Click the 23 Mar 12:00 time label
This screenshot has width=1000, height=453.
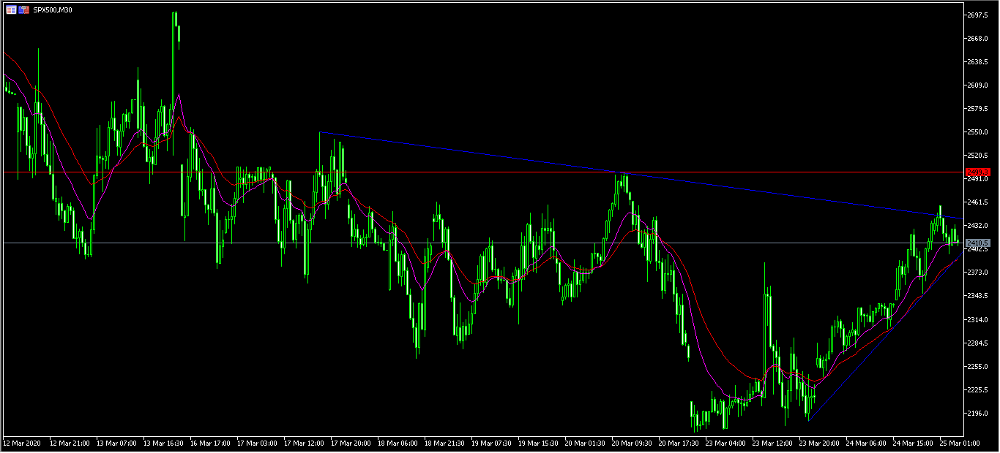(772, 443)
